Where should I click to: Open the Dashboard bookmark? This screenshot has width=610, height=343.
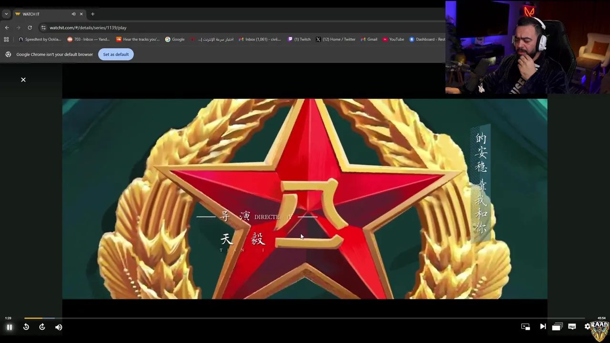click(x=427, y=40)
